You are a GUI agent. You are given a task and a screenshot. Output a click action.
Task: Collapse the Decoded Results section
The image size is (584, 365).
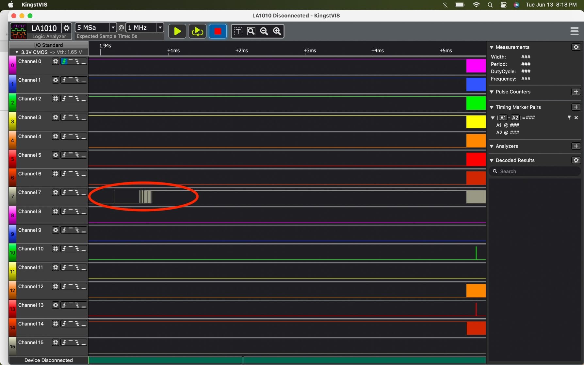(492, 161)
